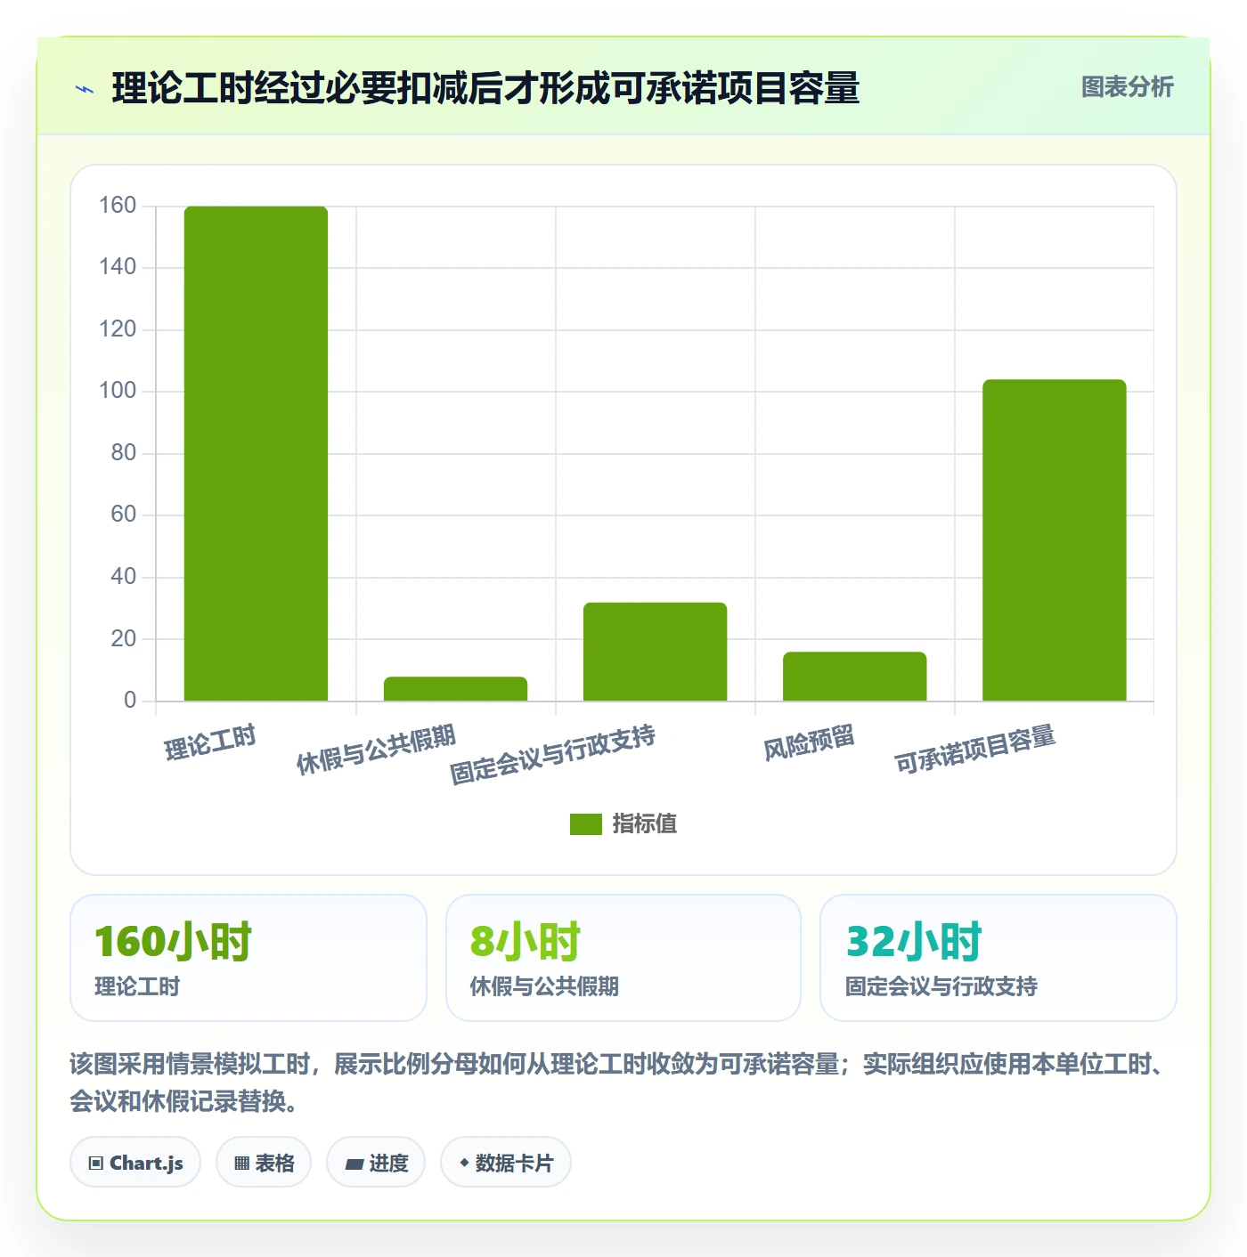Click the 固定会议与行政支持 x-axis label

[552, 754]
